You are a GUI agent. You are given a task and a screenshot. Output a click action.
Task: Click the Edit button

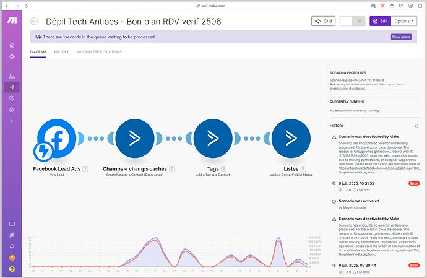pos(380,21)
